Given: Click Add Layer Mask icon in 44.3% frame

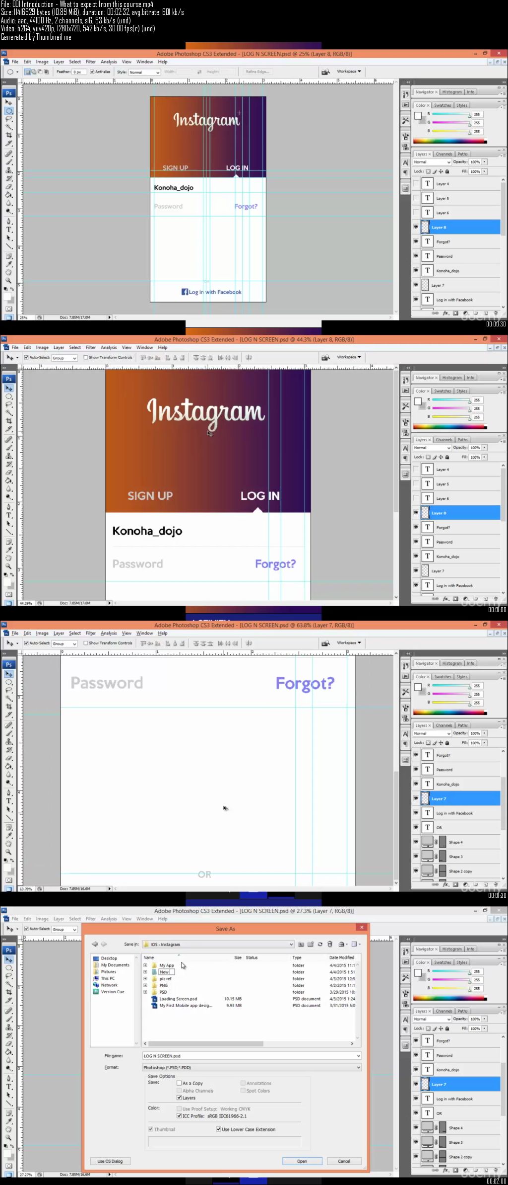Looking at the screenshot, I should pyautogui.click(x=455, y=599).
